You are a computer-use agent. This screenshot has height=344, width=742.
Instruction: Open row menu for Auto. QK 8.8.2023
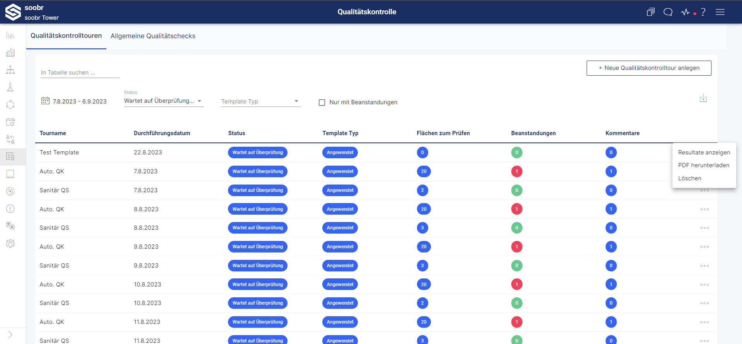[705, 209]
